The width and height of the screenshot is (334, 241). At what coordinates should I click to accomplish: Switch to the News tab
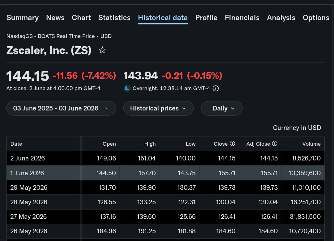click(x=55, y=18)
